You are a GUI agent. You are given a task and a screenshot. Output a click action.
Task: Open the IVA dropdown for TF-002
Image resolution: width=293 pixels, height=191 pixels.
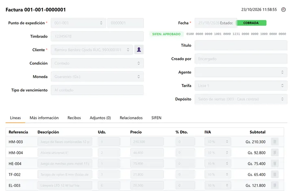[218, 174]
